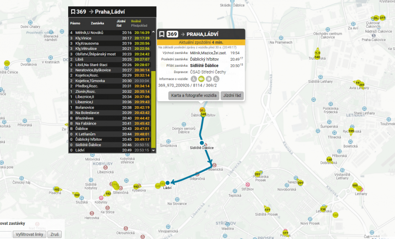395x239 pixels.
Task: Select the Obříství,Štěpánský most timetable row
Action: coord(110,54)
